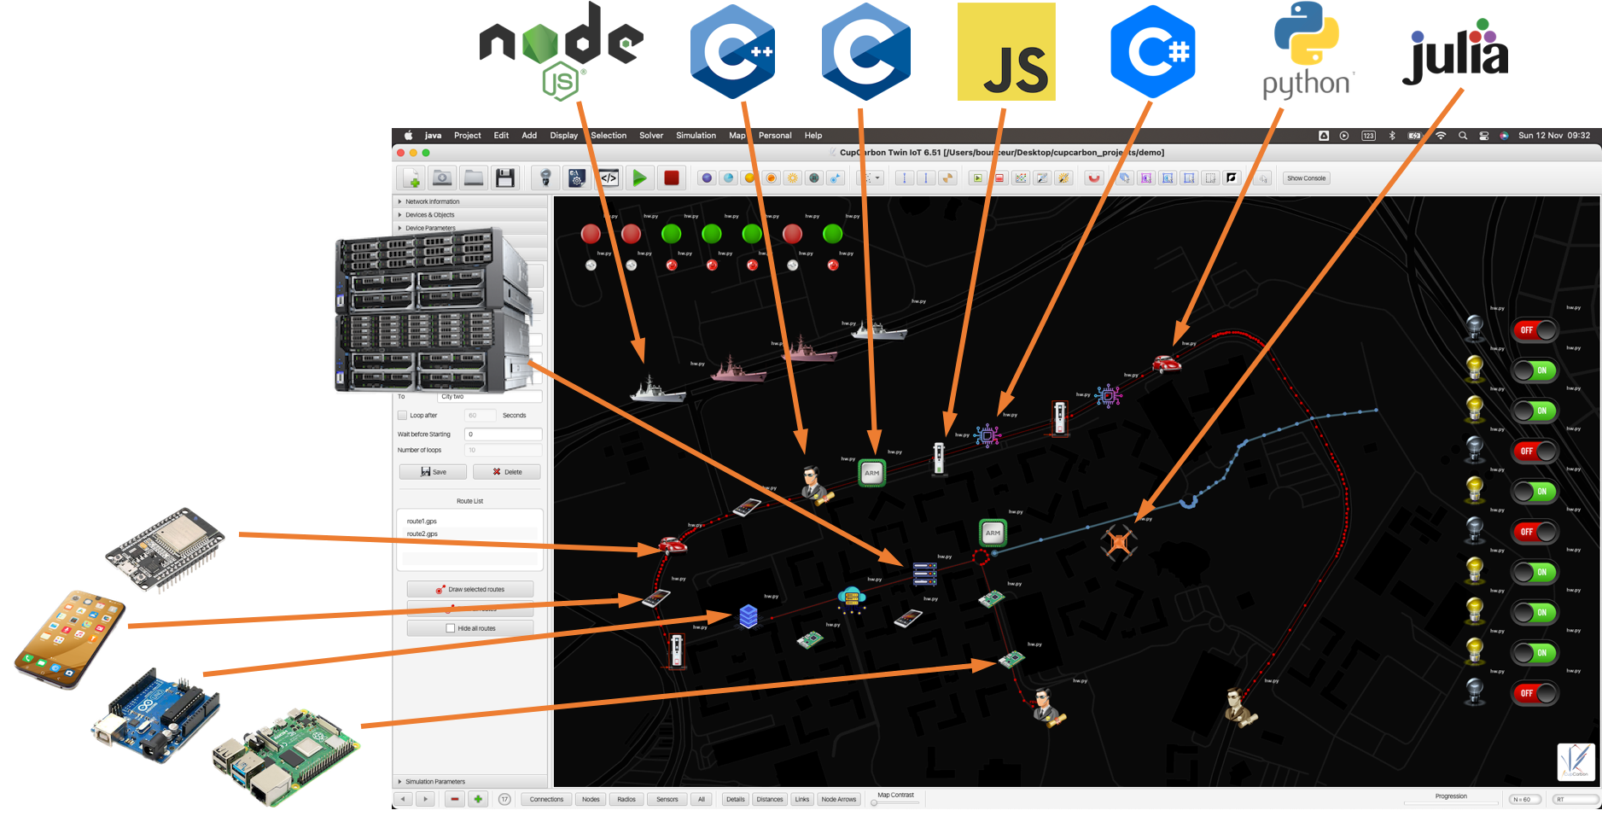
Task: Click the red minus icon in bottom bar
Action: click(454, 799)
